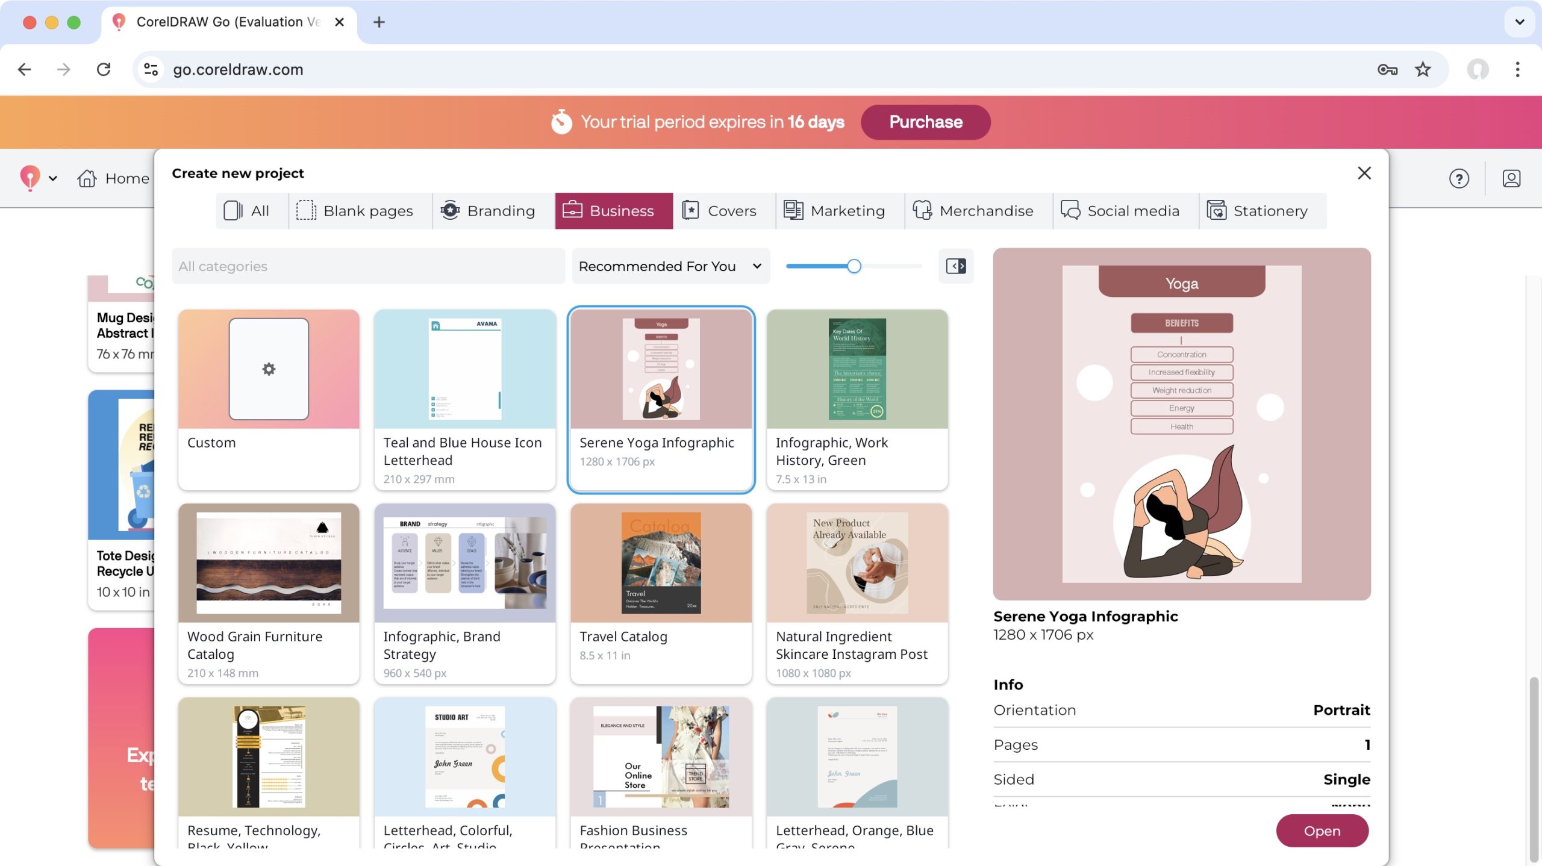Switch to the Branding tab

click(487, 211)
